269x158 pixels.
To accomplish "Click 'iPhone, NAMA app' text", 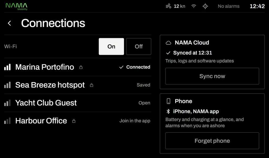I will 196,111.
